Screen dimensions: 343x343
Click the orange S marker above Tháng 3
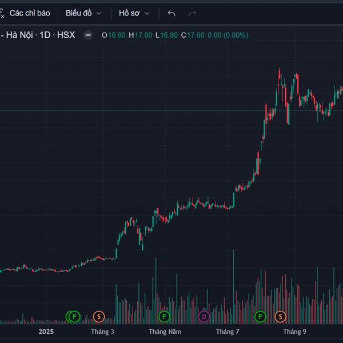click(x=98, y=316)
